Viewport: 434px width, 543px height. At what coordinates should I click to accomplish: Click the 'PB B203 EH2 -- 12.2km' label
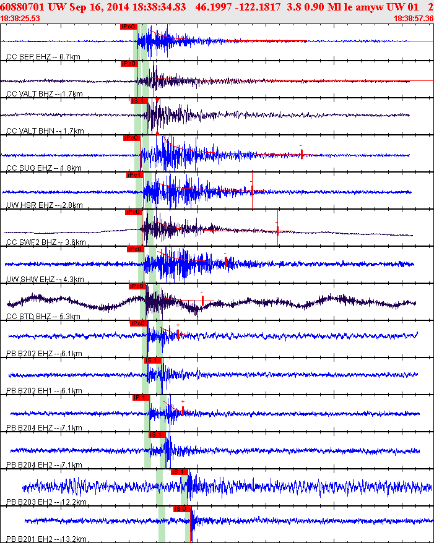pos(46,502)
